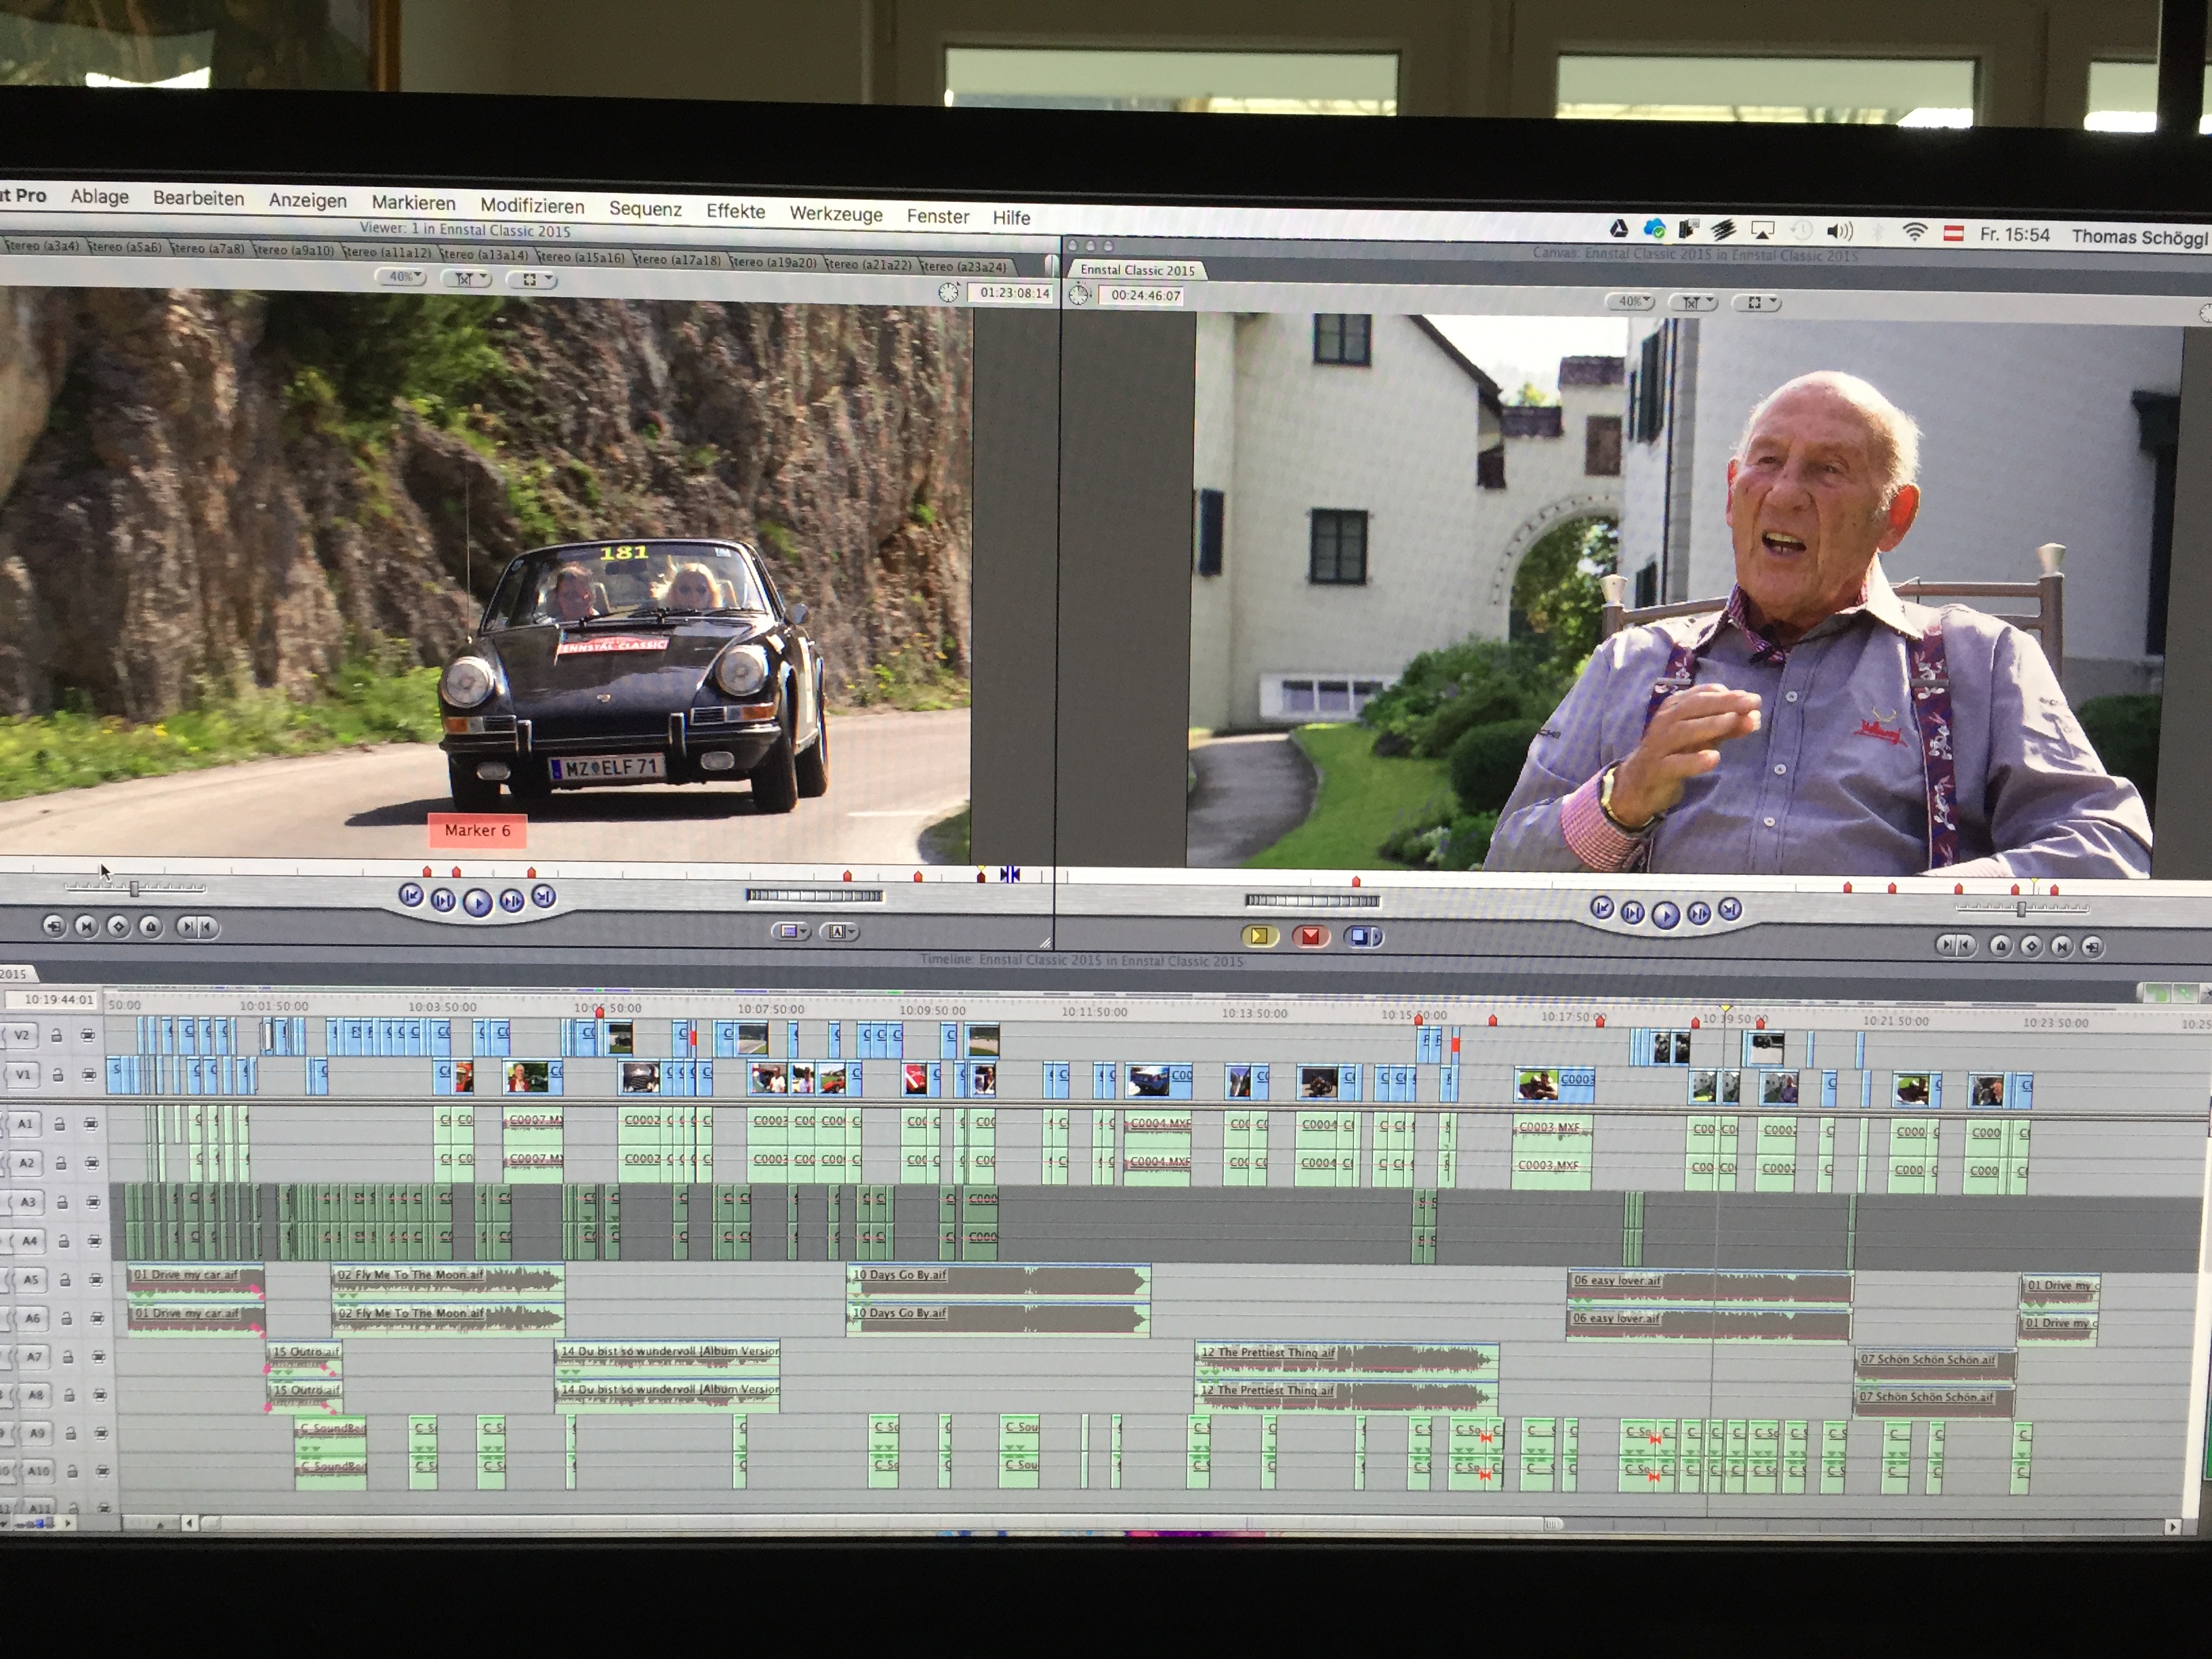Open Google Drive menu bar icon

[1618, 228]
